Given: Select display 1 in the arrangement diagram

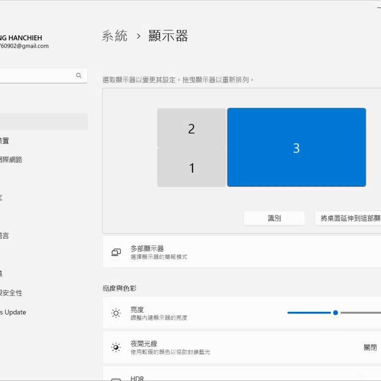Looking at the screenshot, I should (x=191, y=168).
